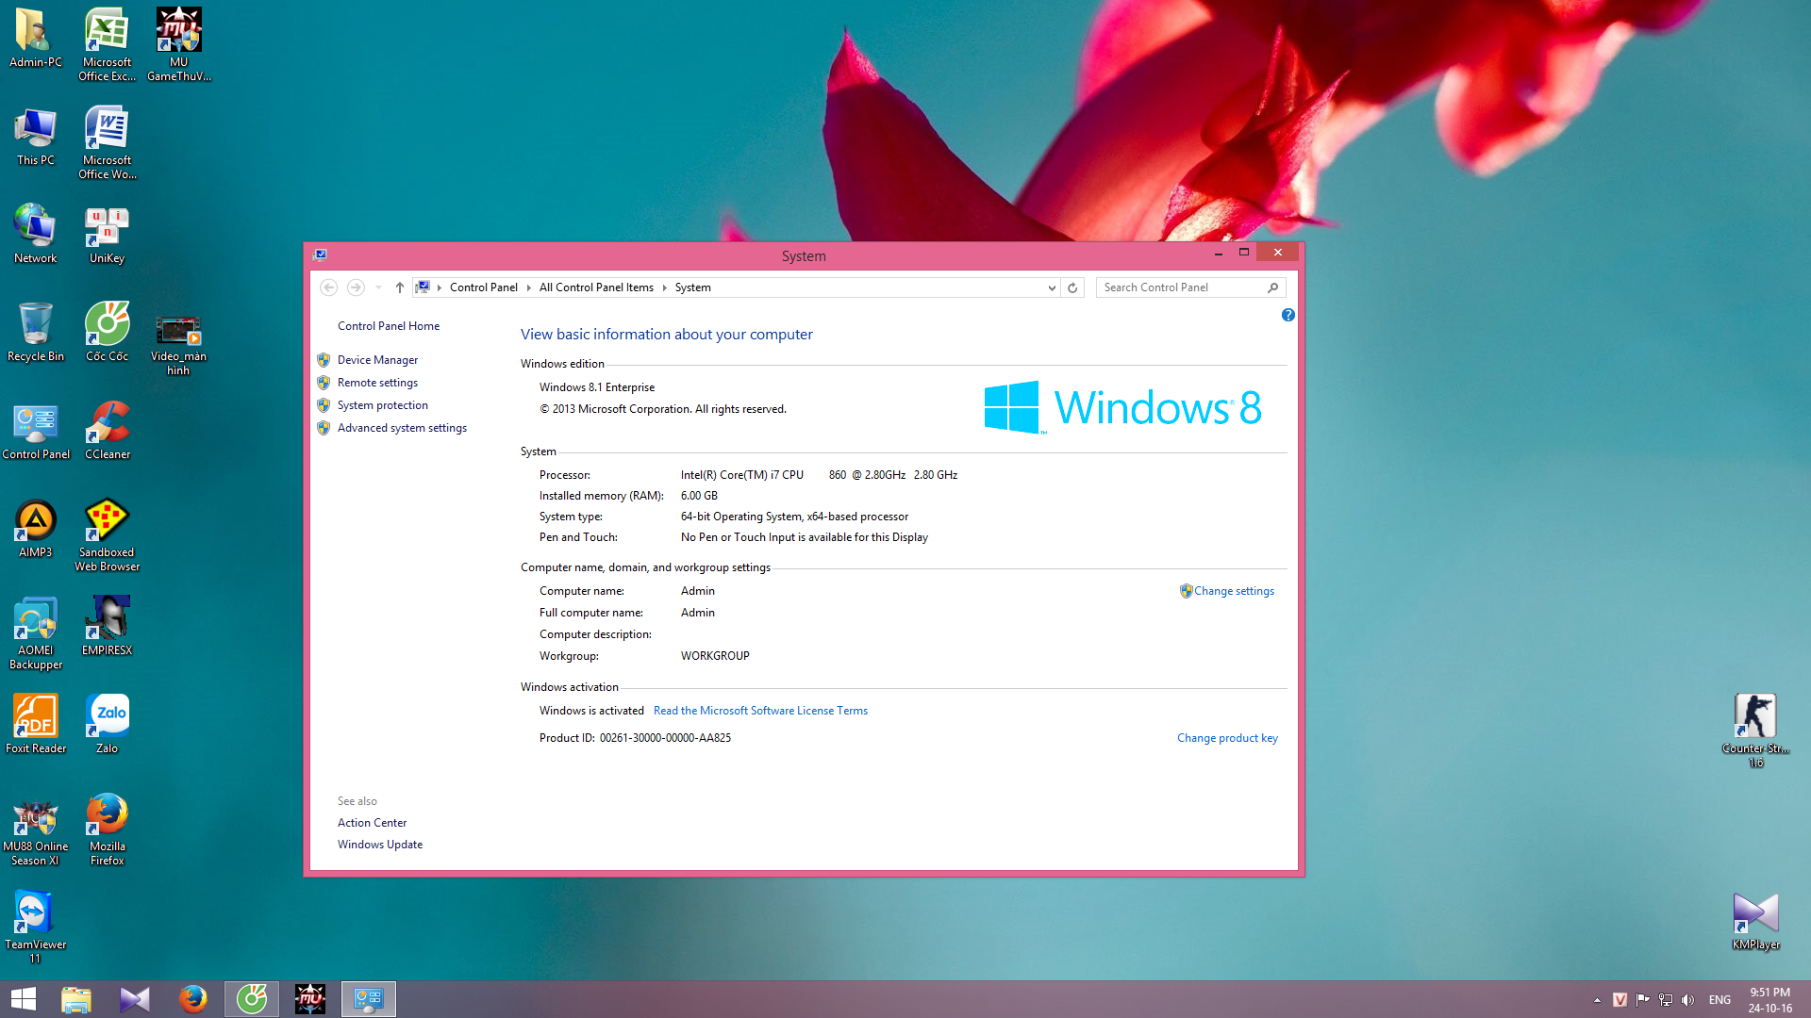The height and width of the screenshot is (1018, 1811).
Task: Show hidden system tray icons
Action: [x=1597, y=1000]
